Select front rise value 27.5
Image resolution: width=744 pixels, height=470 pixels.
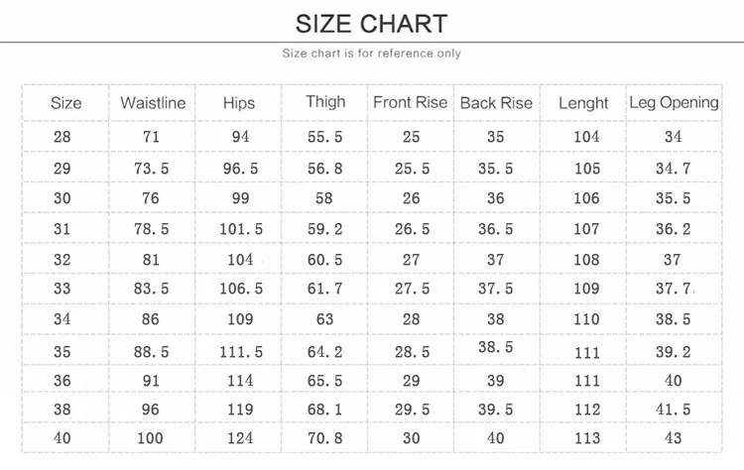click(412, 289)
